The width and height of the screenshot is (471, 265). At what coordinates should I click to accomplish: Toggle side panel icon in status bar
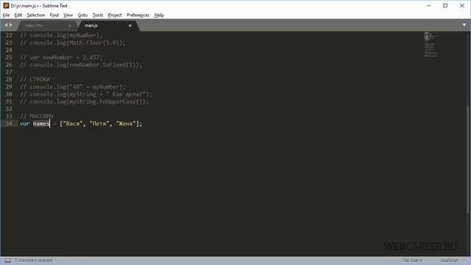[x=7, y=261]
